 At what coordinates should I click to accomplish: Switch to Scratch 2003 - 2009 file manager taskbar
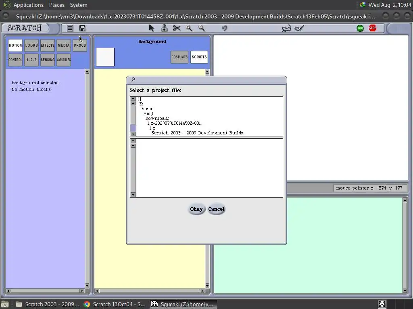(48, 304)
